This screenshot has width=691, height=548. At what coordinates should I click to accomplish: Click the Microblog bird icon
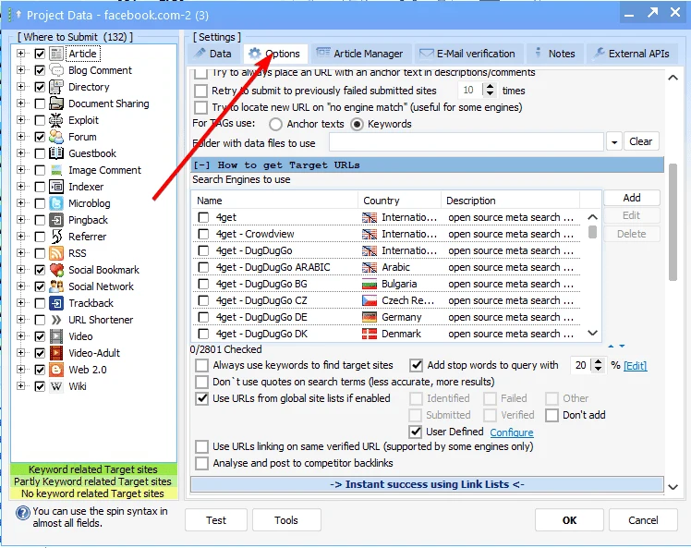[x=56, y=203]
